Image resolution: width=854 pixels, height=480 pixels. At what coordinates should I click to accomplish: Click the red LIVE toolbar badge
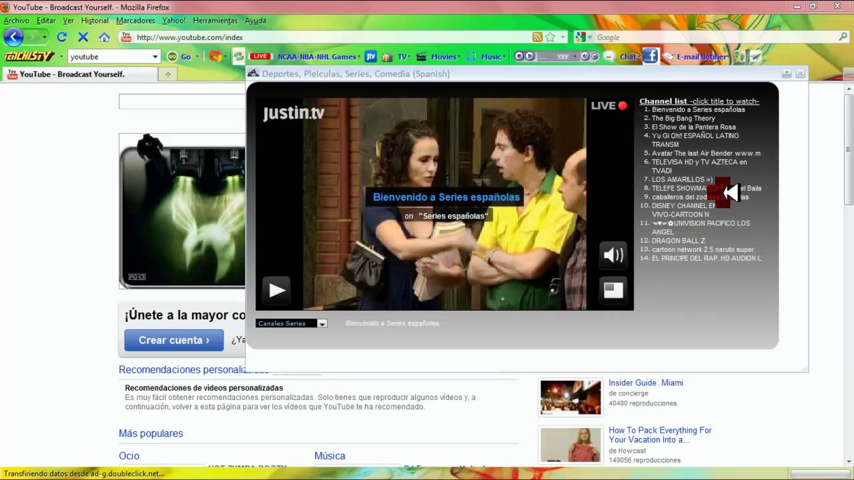(261, 57)
